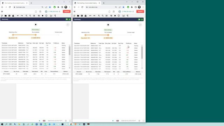Zoom out on workspace in right window
224x126 pixels.
click(x=103, y=16)
